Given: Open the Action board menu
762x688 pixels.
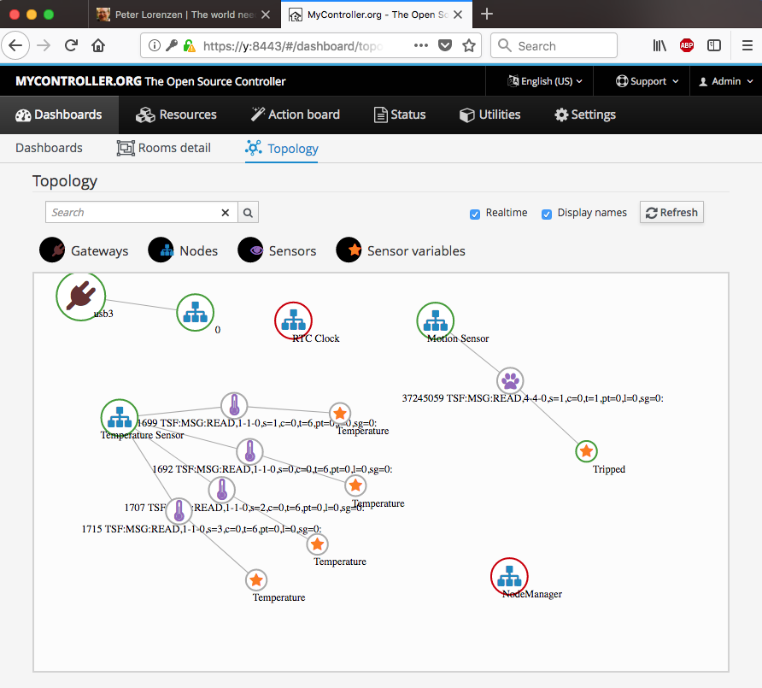Looking at the screenshot, I should [295, 115].
